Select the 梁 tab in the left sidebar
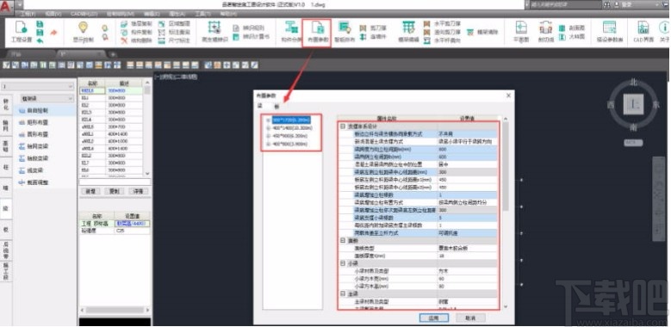 point(6,208)
